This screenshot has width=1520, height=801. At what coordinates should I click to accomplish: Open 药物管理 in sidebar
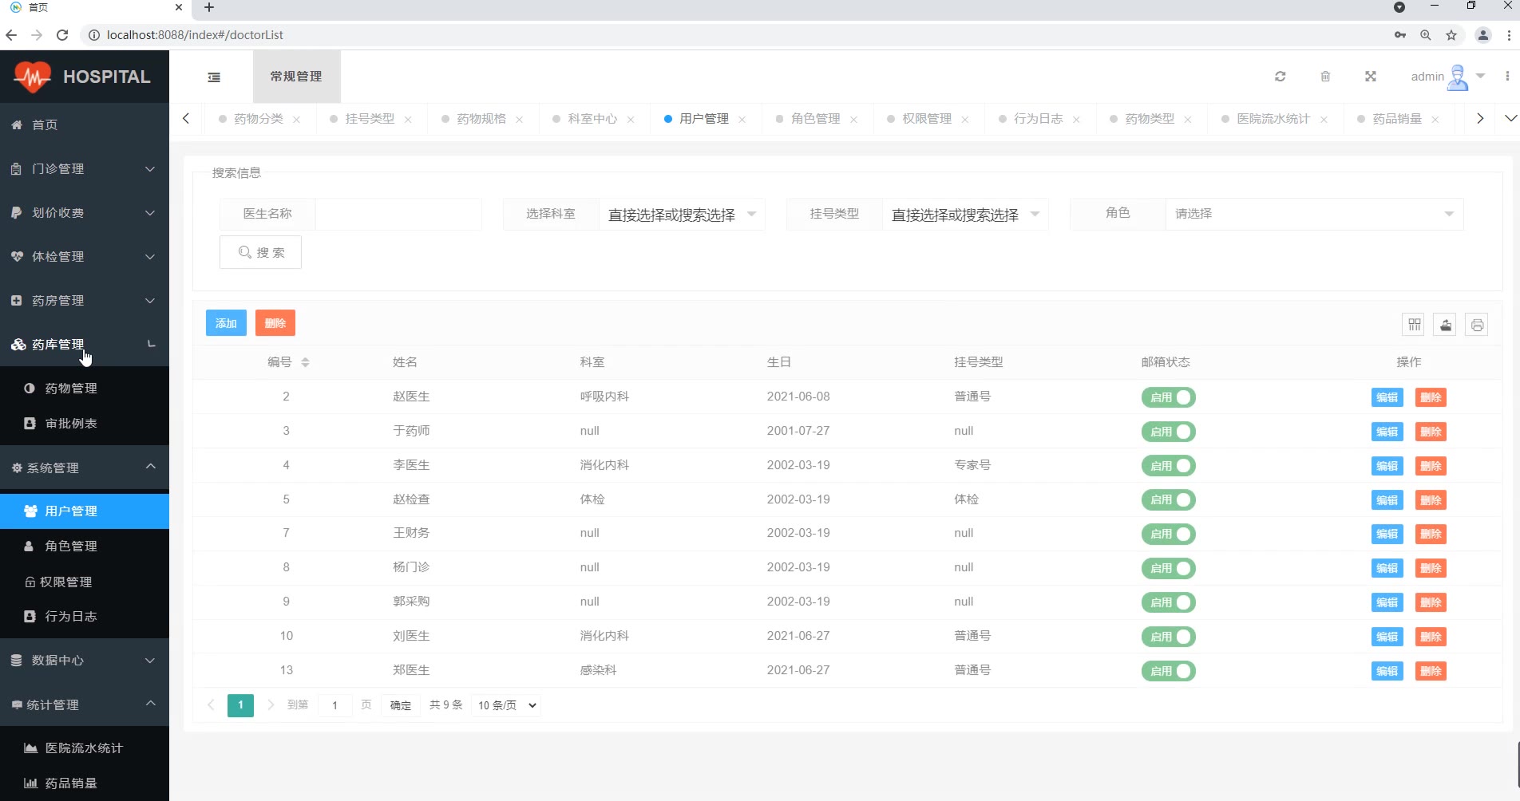tap(85, 389)
